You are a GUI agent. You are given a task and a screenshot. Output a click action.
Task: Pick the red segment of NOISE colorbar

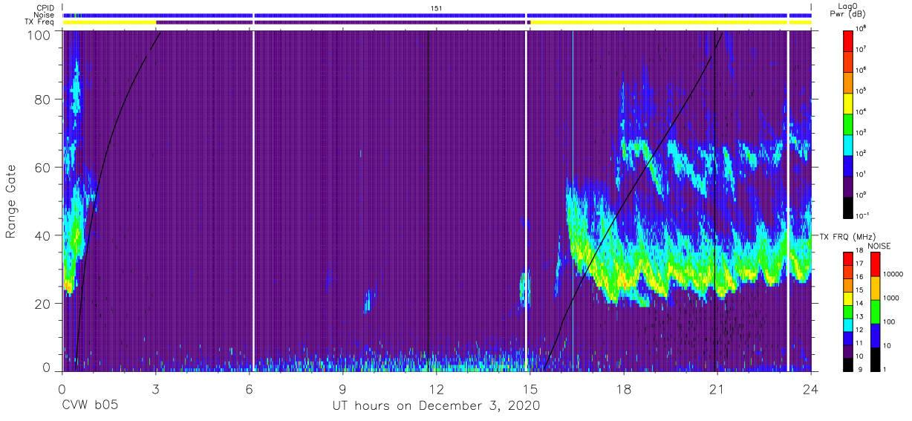point(876,264)
